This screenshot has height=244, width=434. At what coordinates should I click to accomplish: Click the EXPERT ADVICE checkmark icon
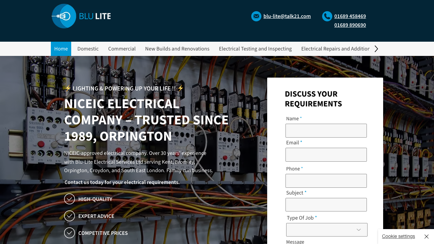(69, 216)
